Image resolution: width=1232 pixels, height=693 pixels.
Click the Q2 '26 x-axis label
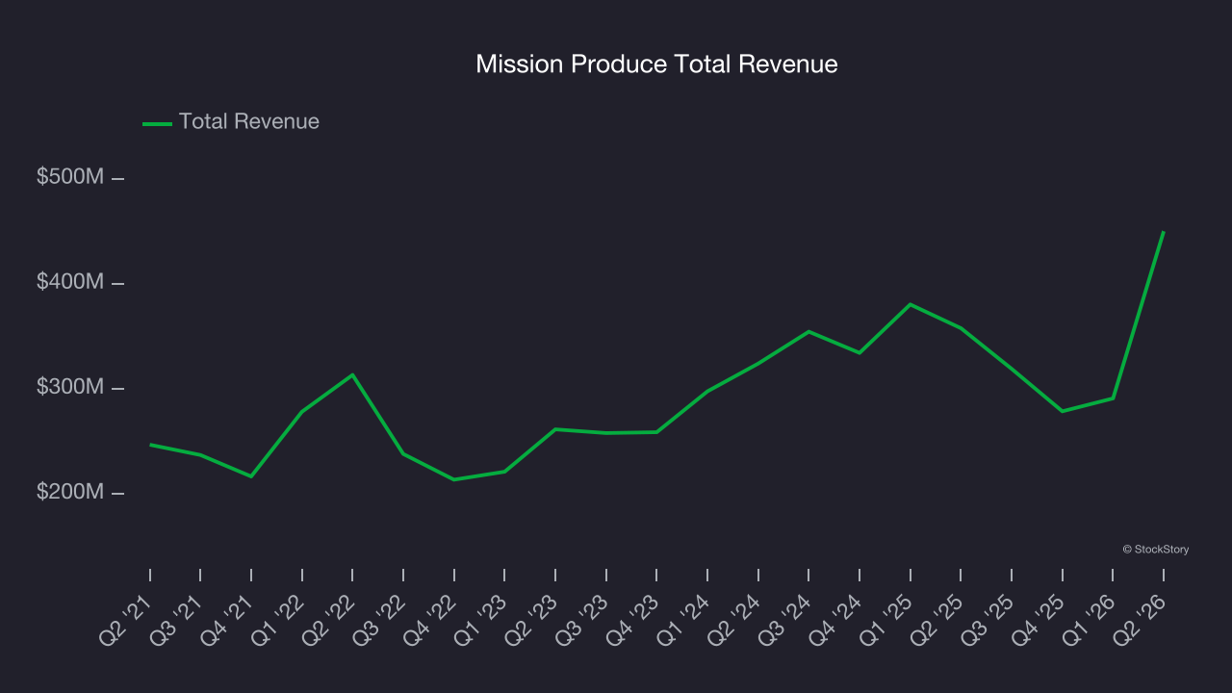[x=1141, y=620]
